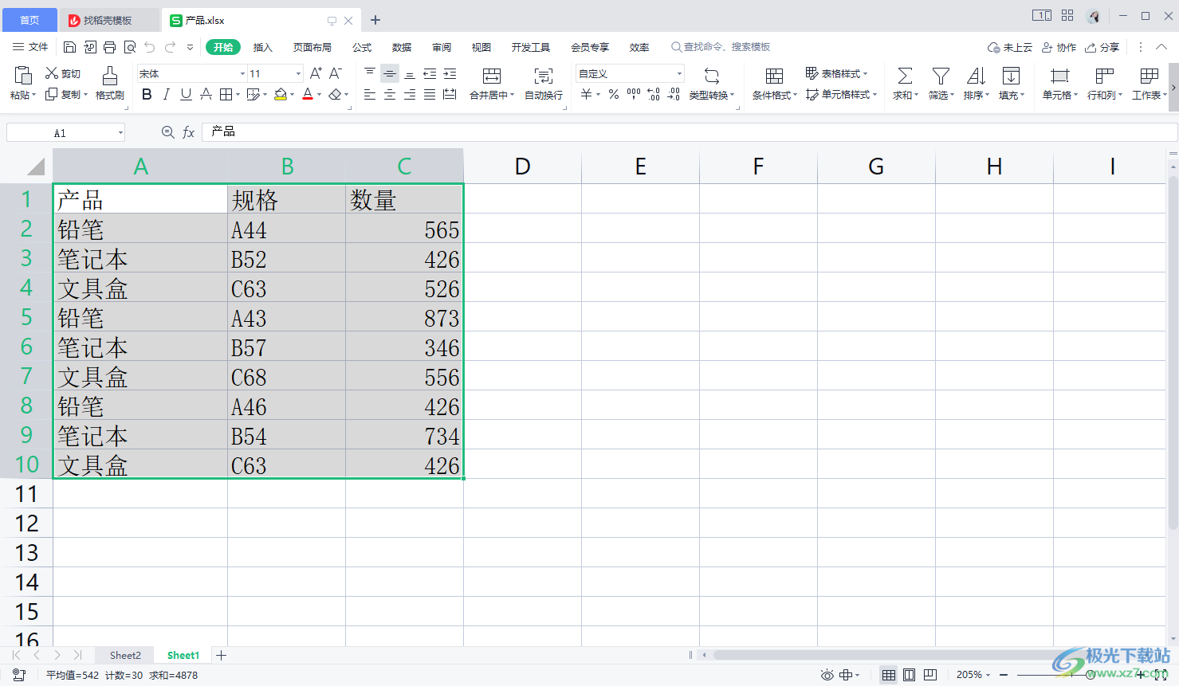Viewport: 1179px width, 686px height.
Task: Switch to the Sheet2 worksheet tab
Action: [125, 655]
